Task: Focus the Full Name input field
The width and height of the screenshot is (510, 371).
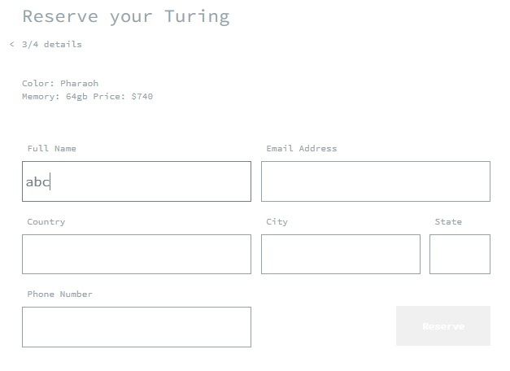Action: coord(137,181)
